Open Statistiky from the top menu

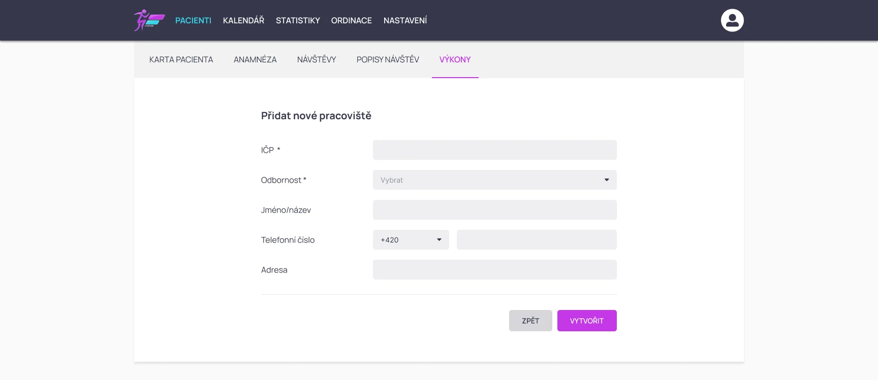298,20
